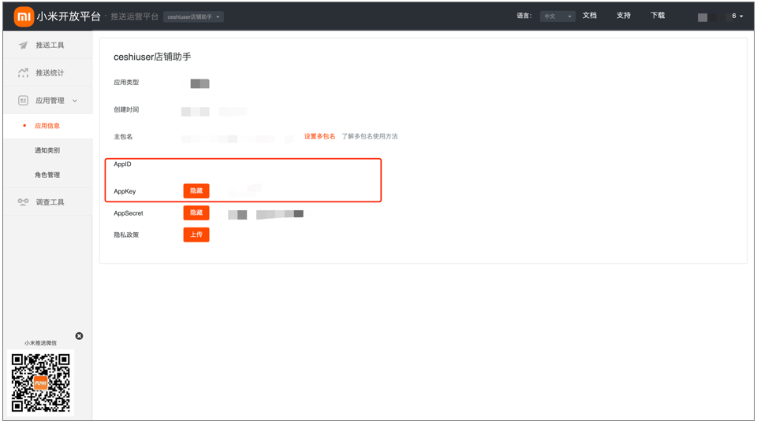Close the 小米推送微信 QR code popup
Screen dimensions: 757x425
(x=79, y=336)
